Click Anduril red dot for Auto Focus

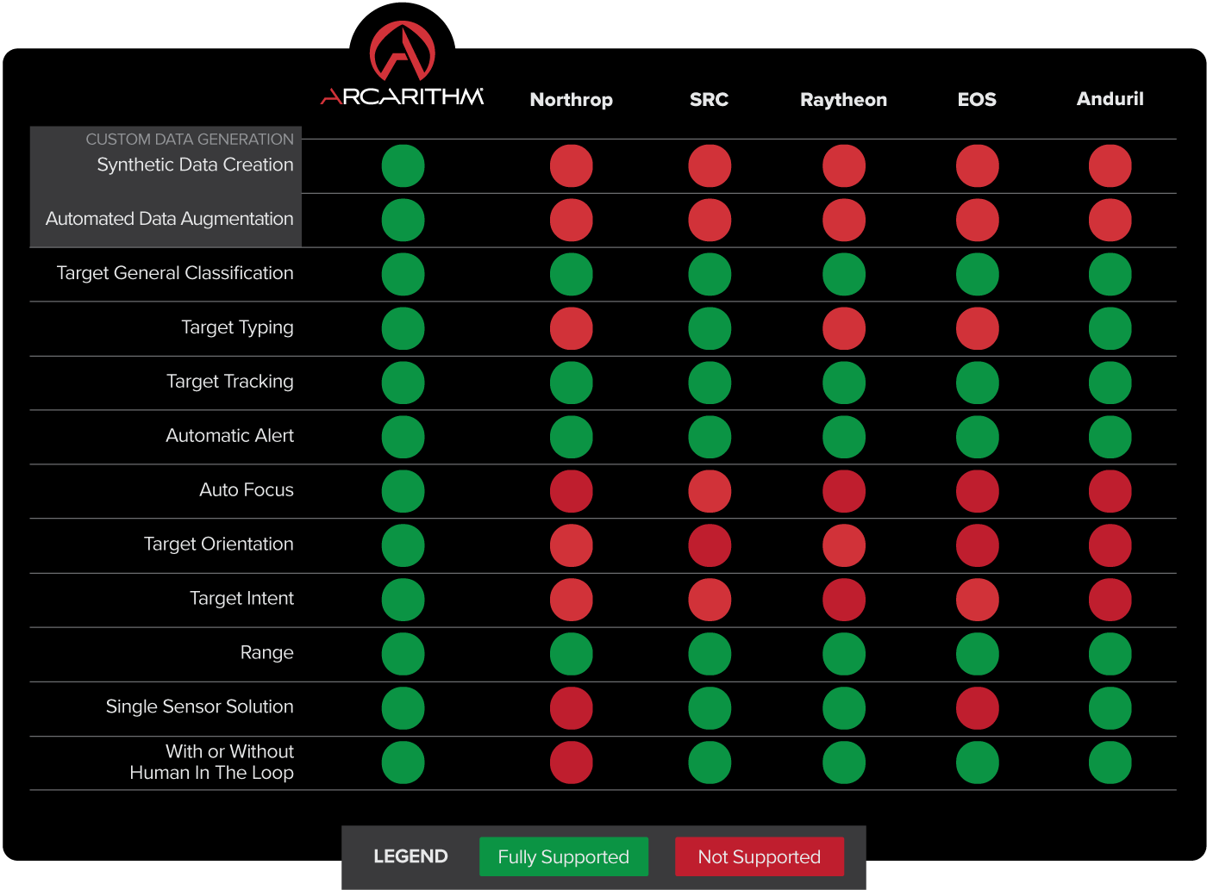pos(1110,492)
